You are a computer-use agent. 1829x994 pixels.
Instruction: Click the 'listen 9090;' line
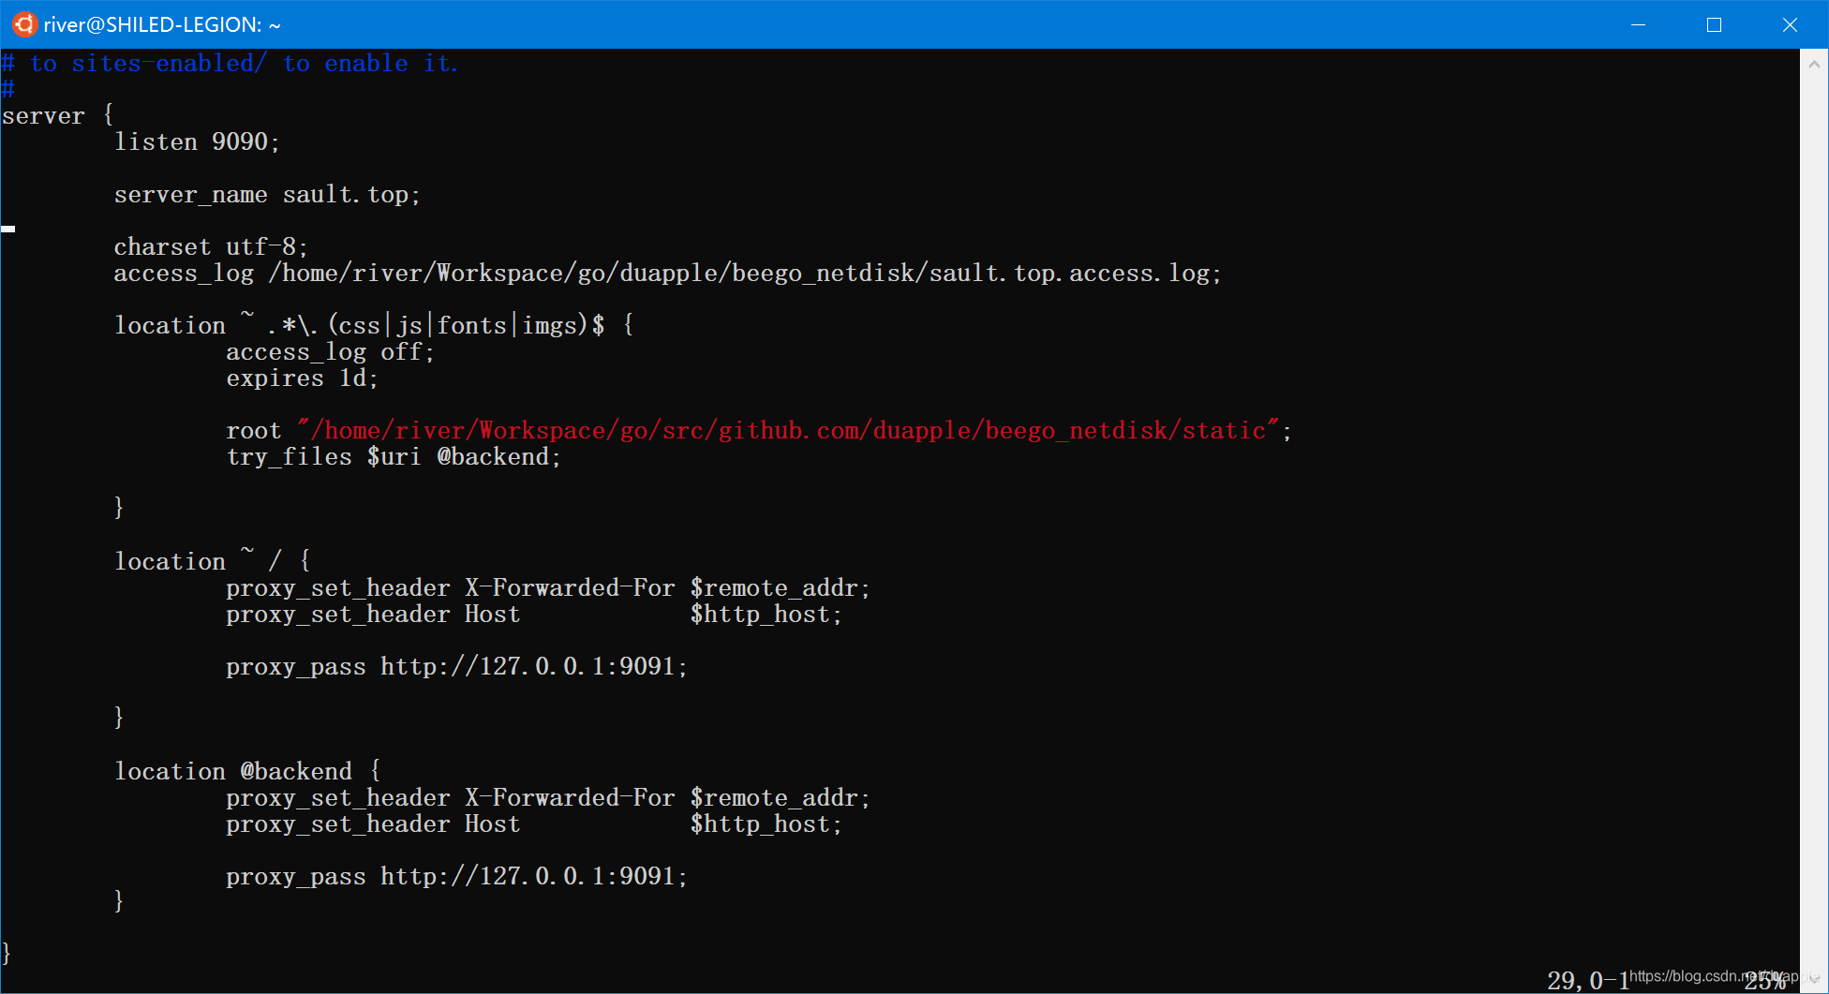click(197, 141)
